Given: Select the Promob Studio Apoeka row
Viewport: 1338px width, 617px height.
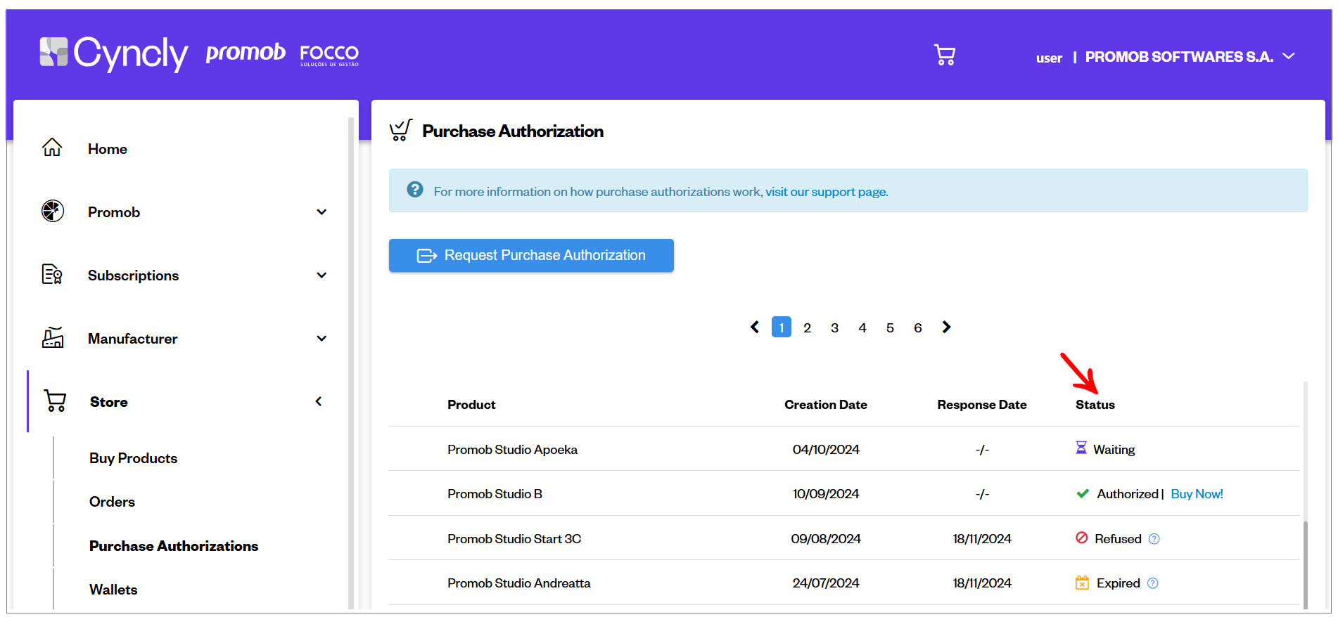Looking at the screenshot, I should coord(844,449).
